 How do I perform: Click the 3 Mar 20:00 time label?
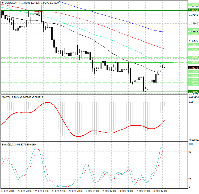(126, 191)
